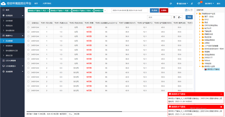Click the horizontal scrollbar below the table
This screenshot has height=117, width=225.
coord(74,111)
